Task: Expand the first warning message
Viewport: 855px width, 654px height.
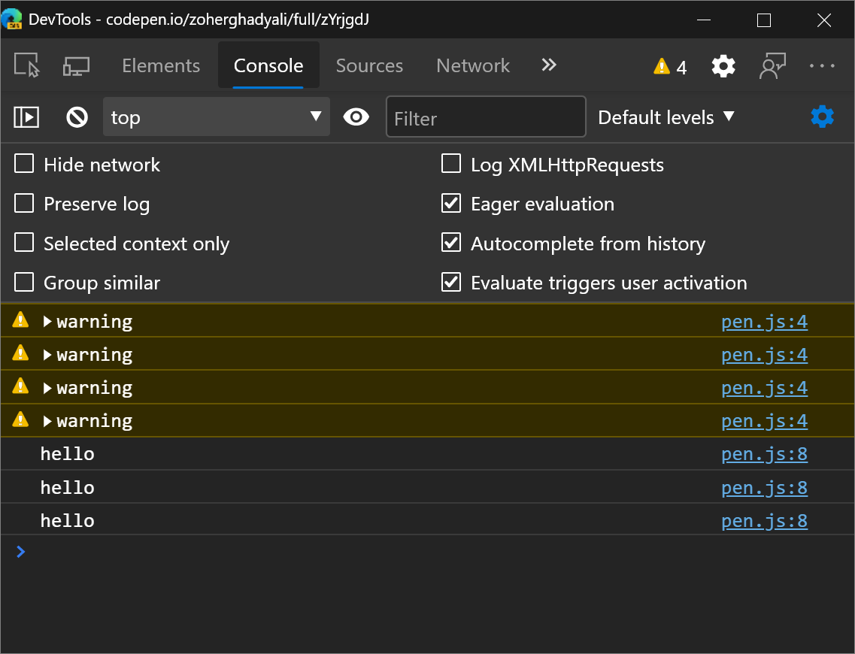Action: pos(47,322)
